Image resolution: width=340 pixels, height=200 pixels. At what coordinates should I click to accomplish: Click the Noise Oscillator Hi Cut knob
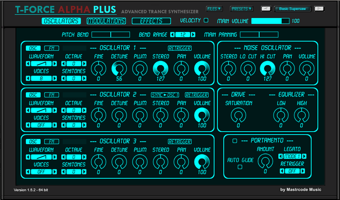click(x=268, y=68)
